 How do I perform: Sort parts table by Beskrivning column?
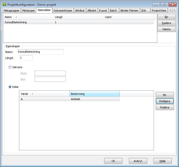click(x=95, y=94)
